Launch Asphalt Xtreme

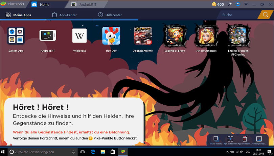(143, 35)
